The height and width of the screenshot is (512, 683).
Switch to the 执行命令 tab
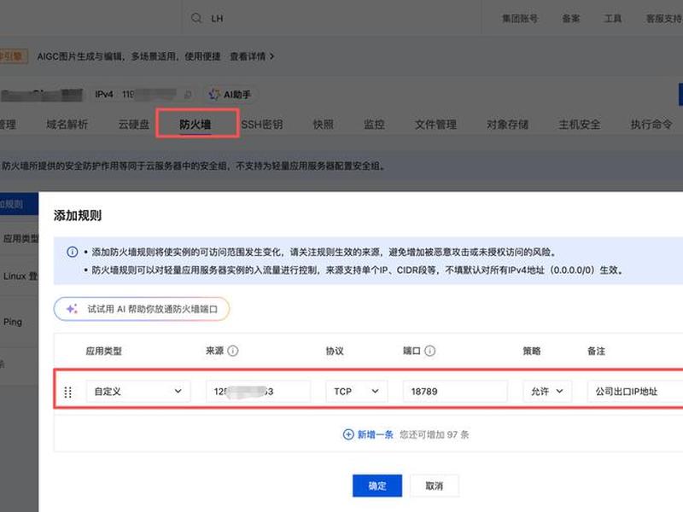(x=651, y=125)
